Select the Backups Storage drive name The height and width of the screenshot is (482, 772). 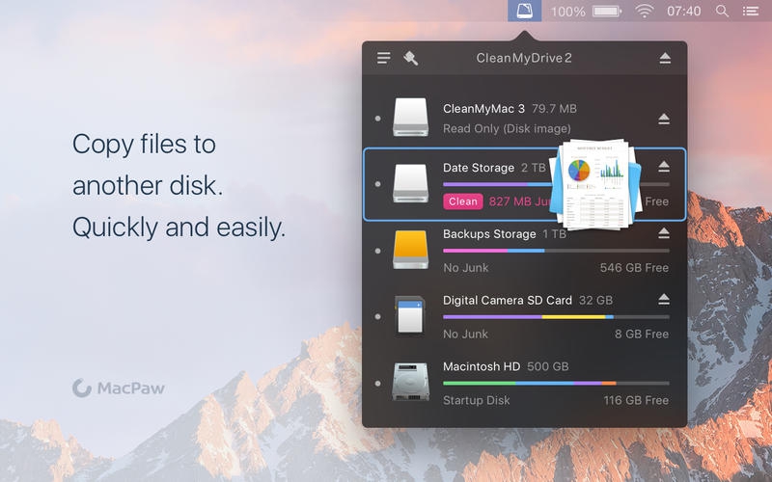489,233
